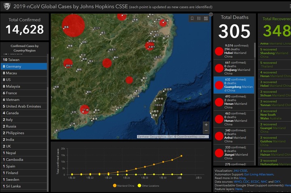Open the Esri Living Atlas team link
The image size is (291, 193).
click(x=259, y=174)
